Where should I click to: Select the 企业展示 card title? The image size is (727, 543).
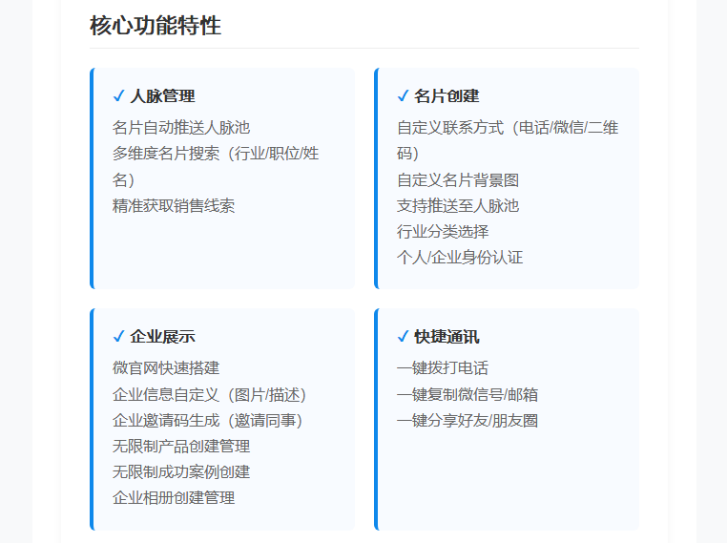coord(163,336)
